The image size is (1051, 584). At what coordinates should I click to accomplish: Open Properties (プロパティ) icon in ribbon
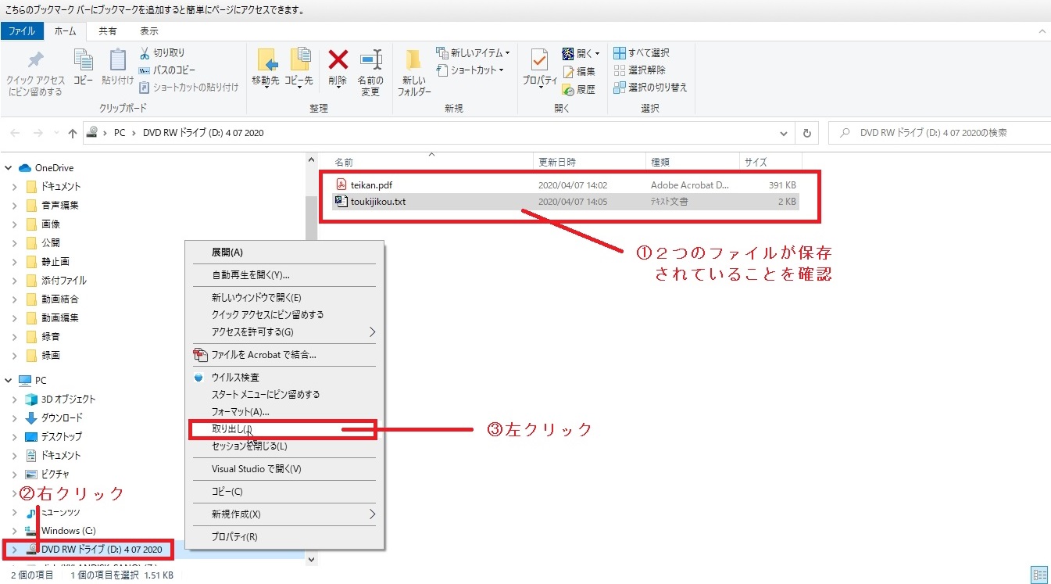539,61
